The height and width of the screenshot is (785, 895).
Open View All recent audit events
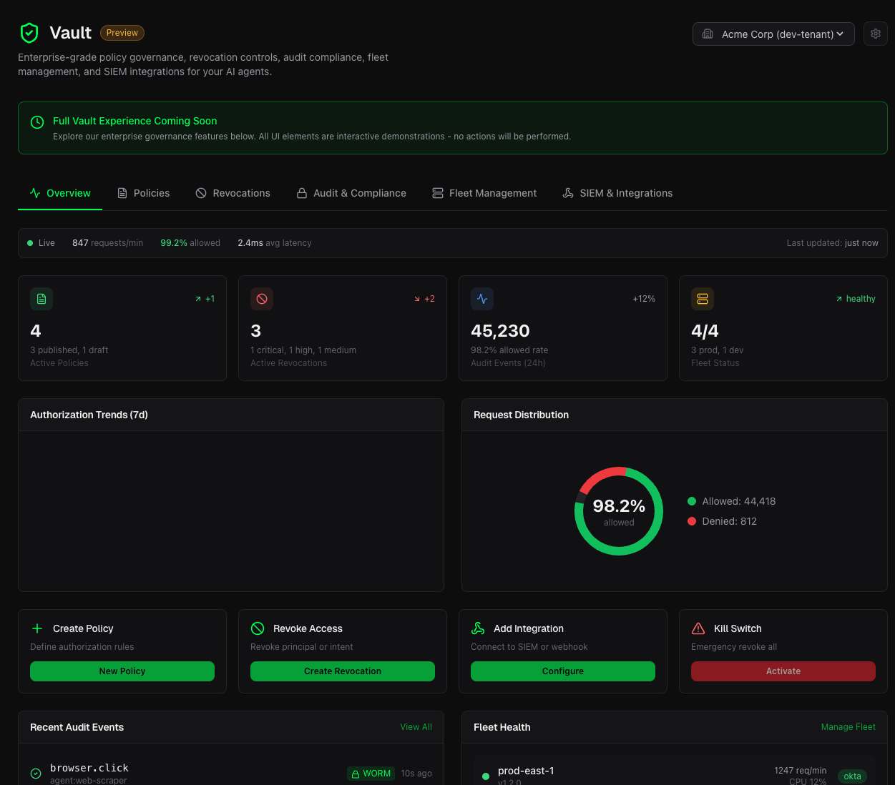click(416, 727)
